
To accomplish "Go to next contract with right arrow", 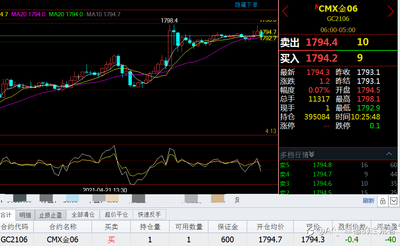I will coord(391,11).
